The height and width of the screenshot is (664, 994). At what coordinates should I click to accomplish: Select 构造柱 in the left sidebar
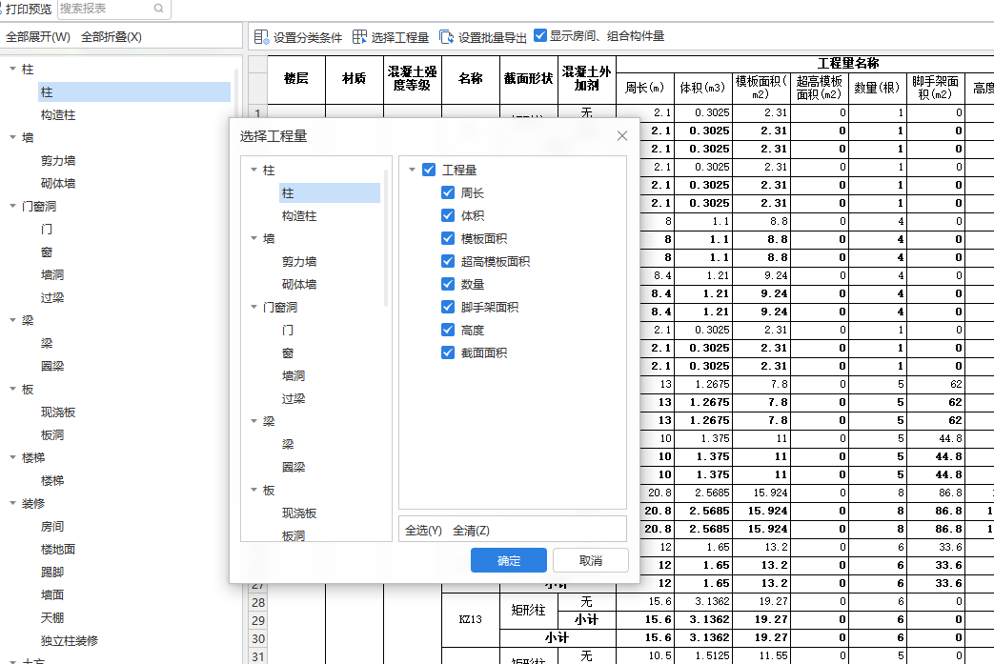point(58,115)
